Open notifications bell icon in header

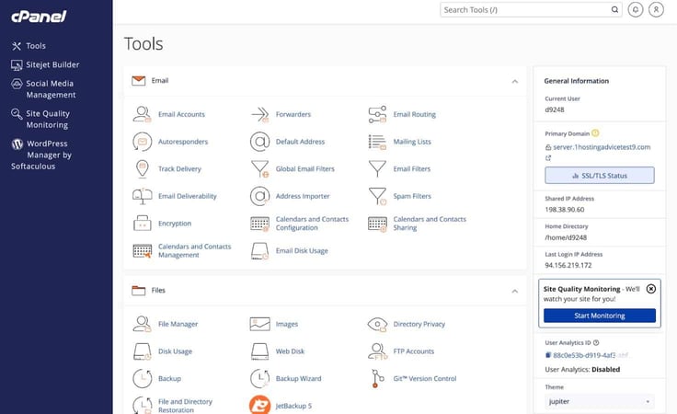point(635,9)
